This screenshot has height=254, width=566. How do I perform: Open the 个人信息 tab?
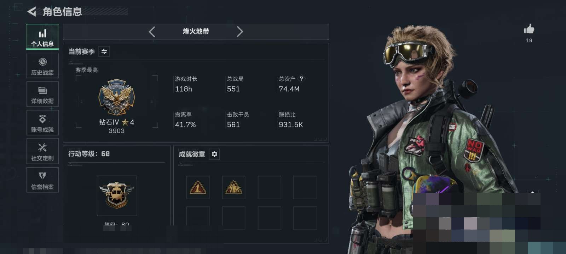click(42, 37)
